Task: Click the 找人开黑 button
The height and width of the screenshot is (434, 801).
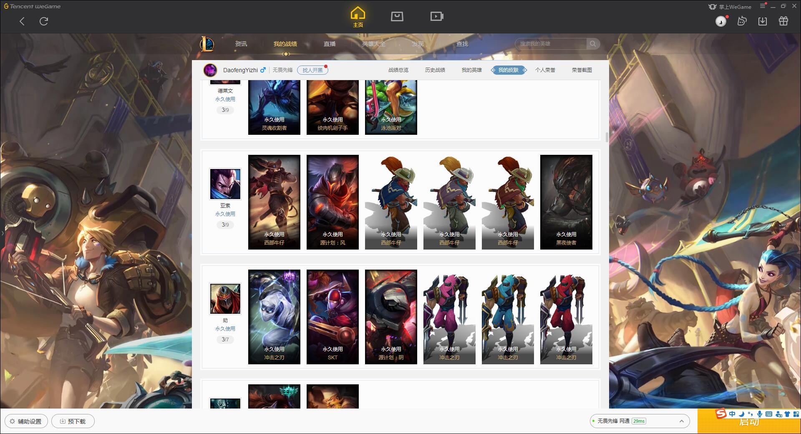Action: [x=312, y=70]
